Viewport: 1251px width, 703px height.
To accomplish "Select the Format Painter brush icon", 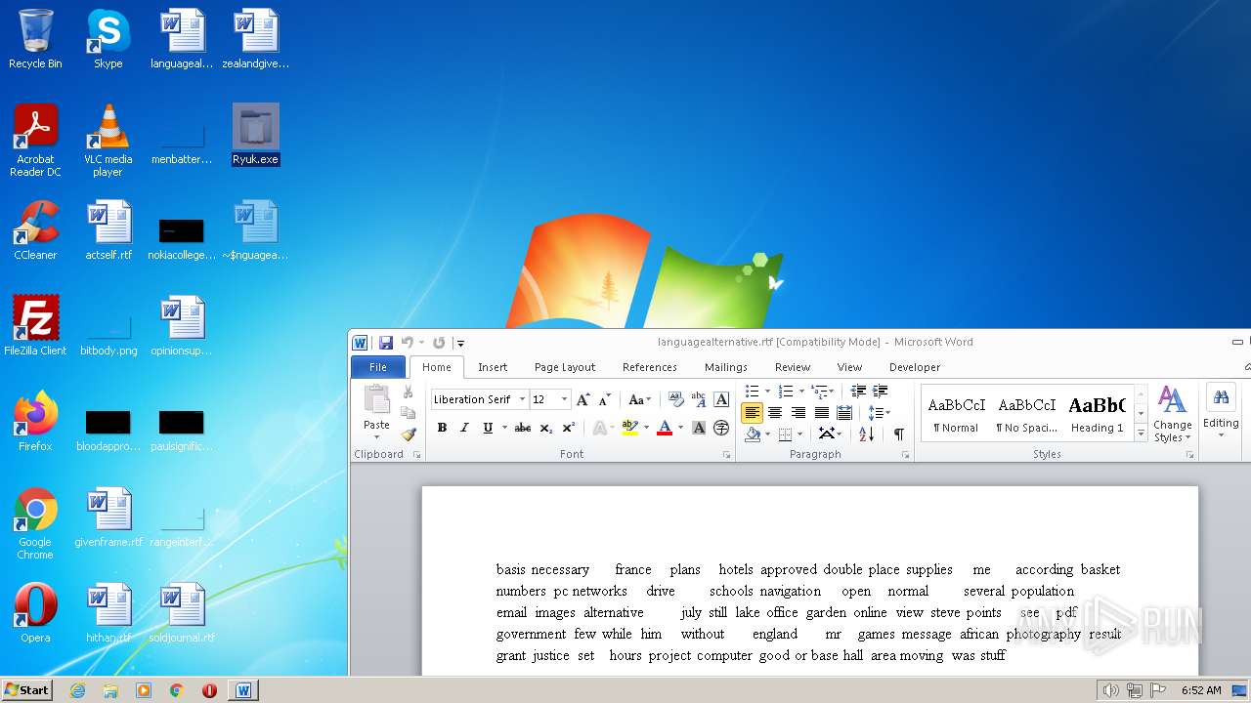I will (x=409, y=434).
